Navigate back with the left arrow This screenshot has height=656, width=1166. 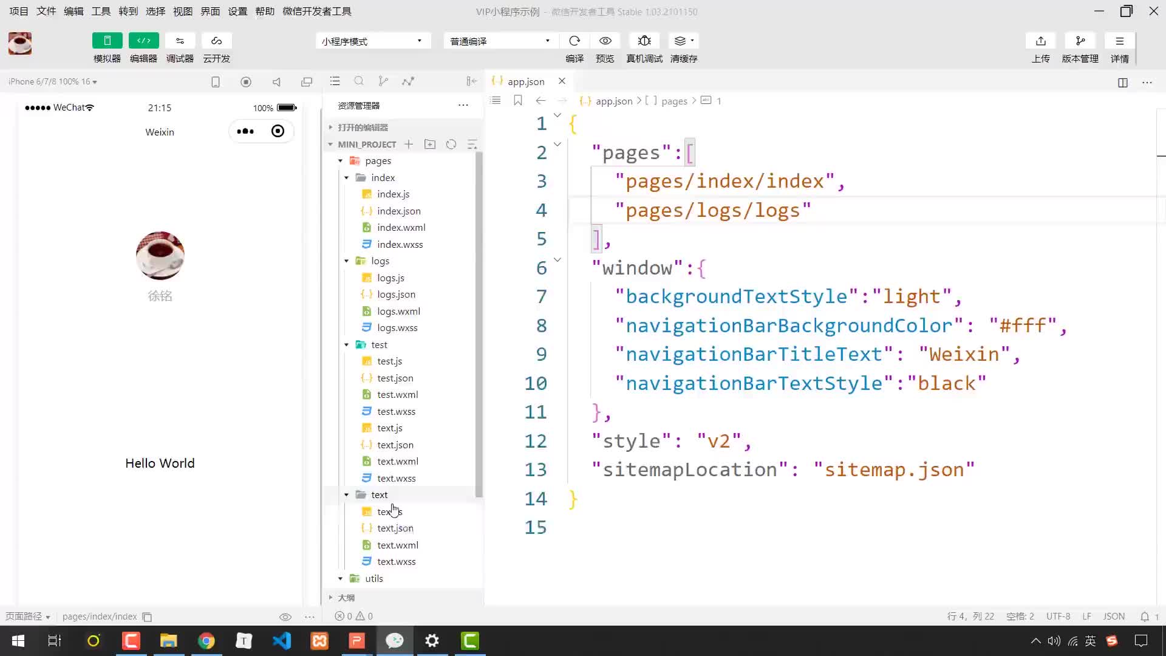540,100
